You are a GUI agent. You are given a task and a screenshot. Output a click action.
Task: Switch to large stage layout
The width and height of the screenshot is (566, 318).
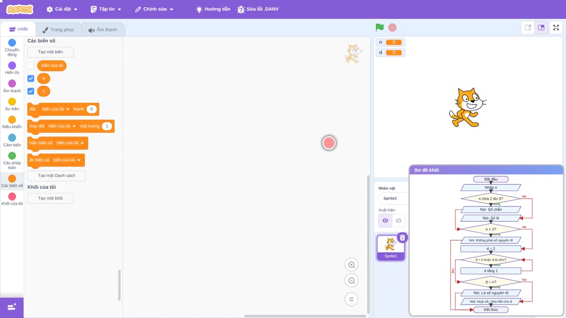541,27
